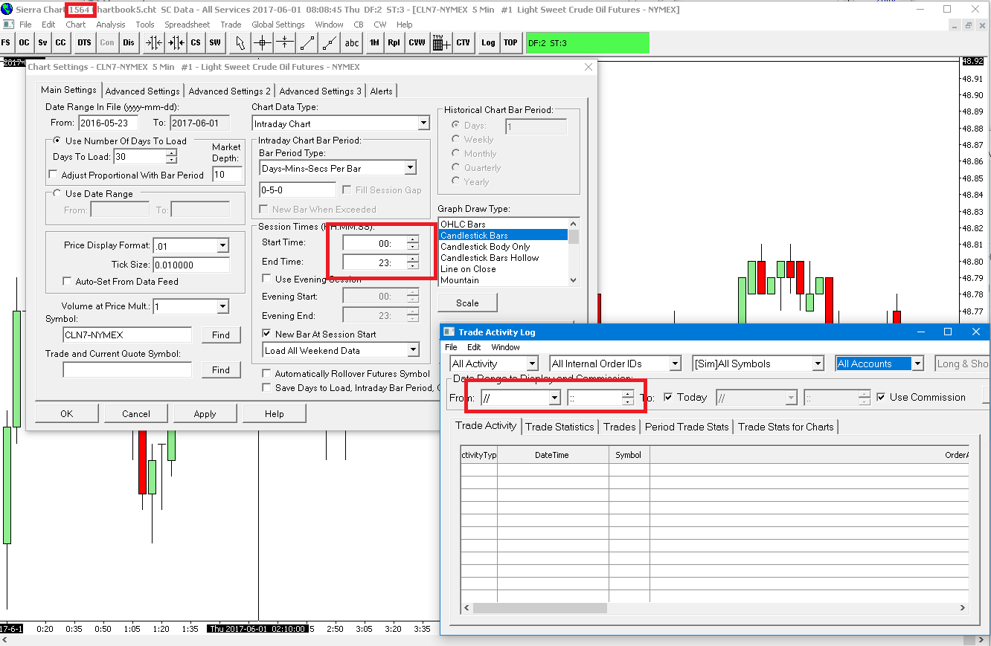991x646 pixels.
Task: Click the compress bar spacing icon
Action: click(x=154, y=42)
